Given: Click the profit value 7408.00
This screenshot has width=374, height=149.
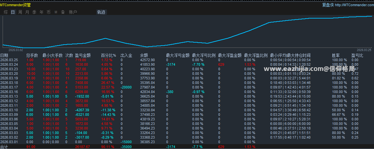Looking at the screenshot, I should click(x=82, y=83).
